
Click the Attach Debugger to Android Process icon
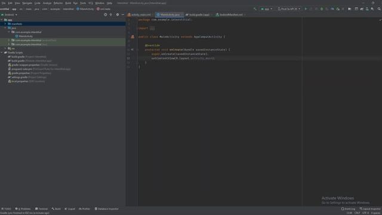[x=338, y=9]
